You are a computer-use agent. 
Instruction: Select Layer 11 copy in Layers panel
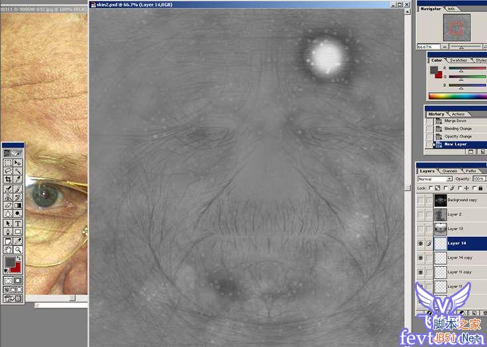pos(460,272)
